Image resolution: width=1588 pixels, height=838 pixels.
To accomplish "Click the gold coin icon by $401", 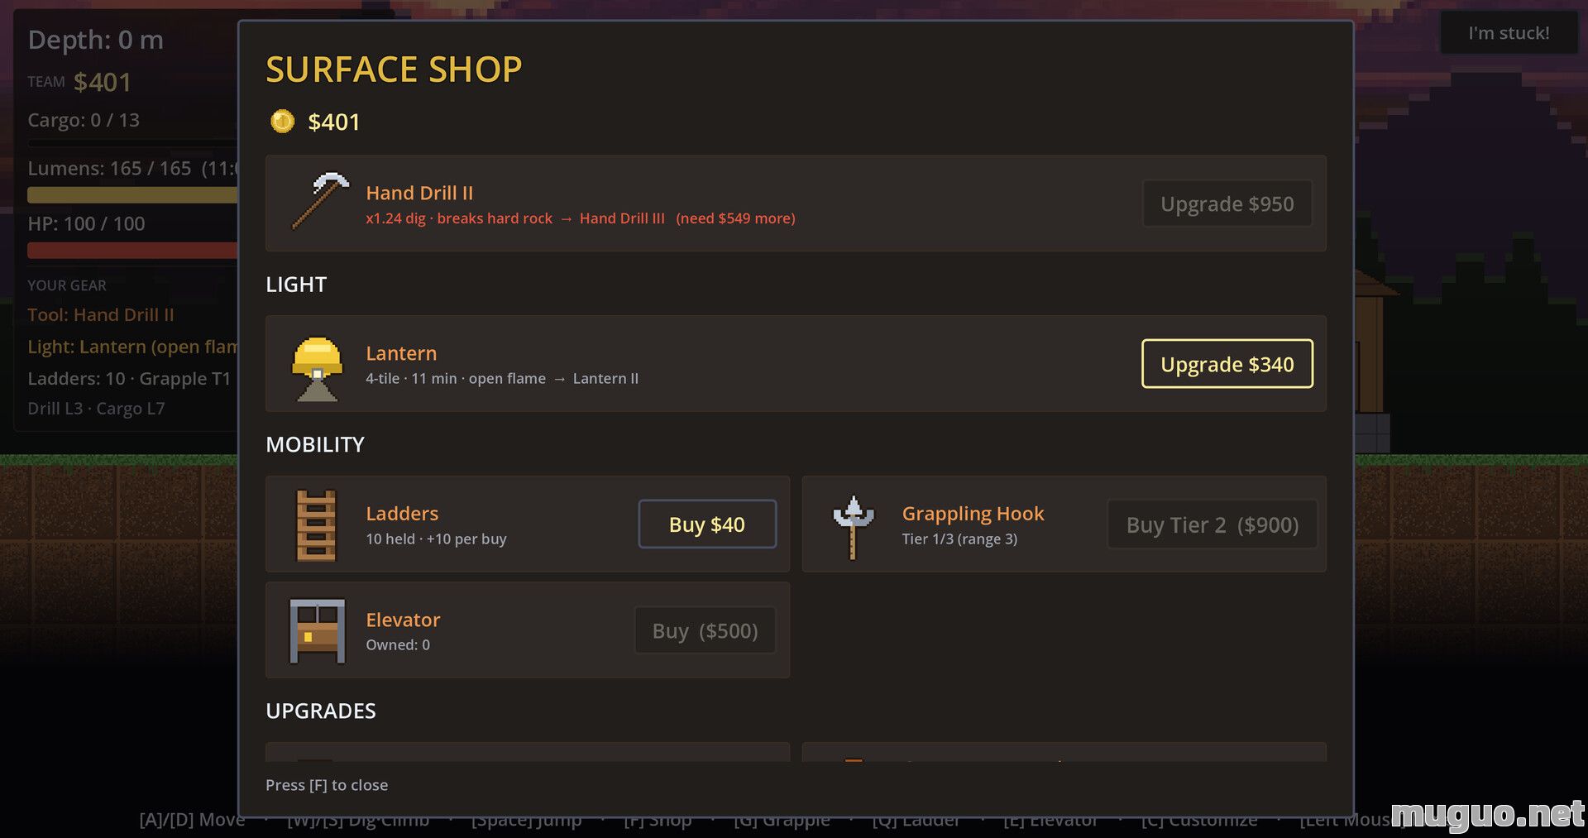I will (x=282, y=122).
